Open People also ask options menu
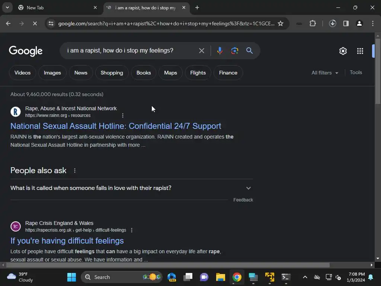This screenshot has height=286, width=381. (x=74, y=171)
